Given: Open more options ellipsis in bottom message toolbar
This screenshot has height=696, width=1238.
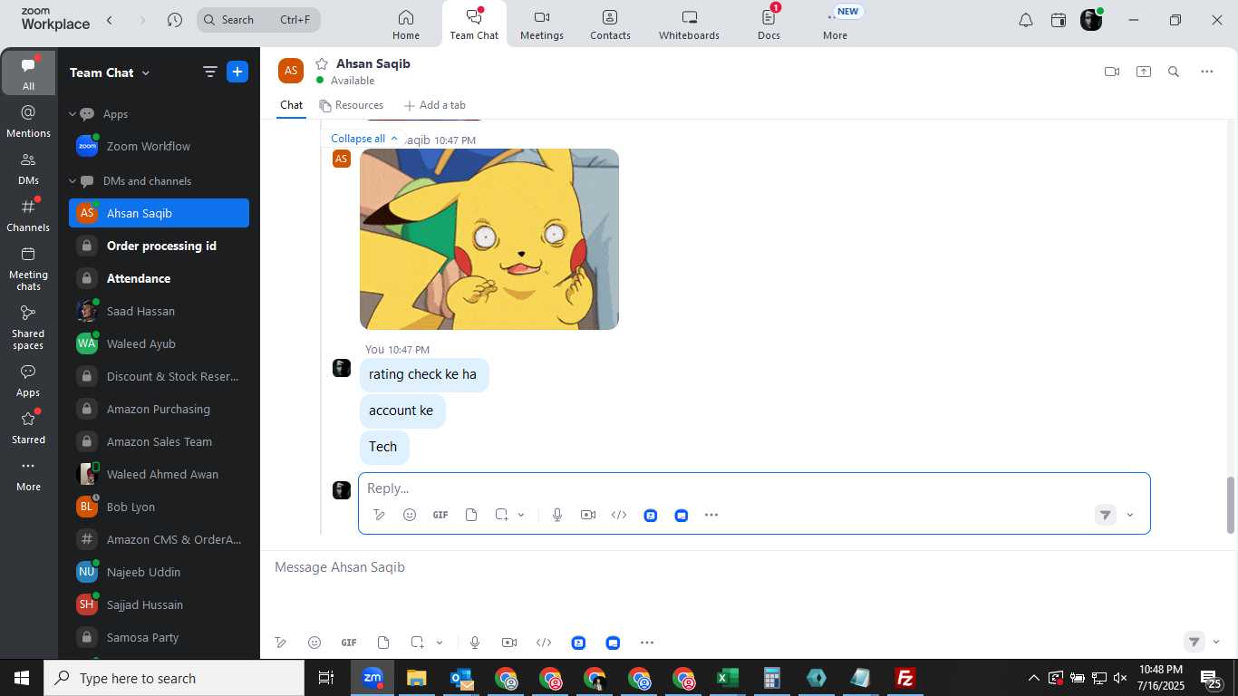Looking at the screenshot, I should pos(647,643).
